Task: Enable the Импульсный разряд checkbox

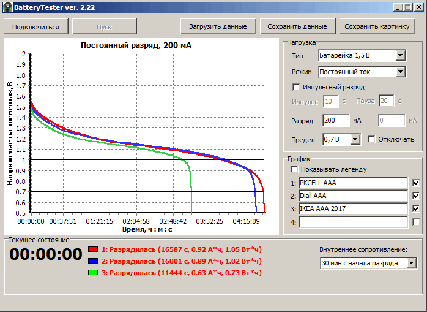Action: (x=297, y=87)
